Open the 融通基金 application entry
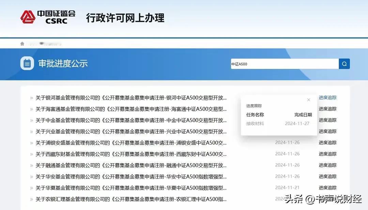Screen dimensions: 368x210 tap(131, 165)
